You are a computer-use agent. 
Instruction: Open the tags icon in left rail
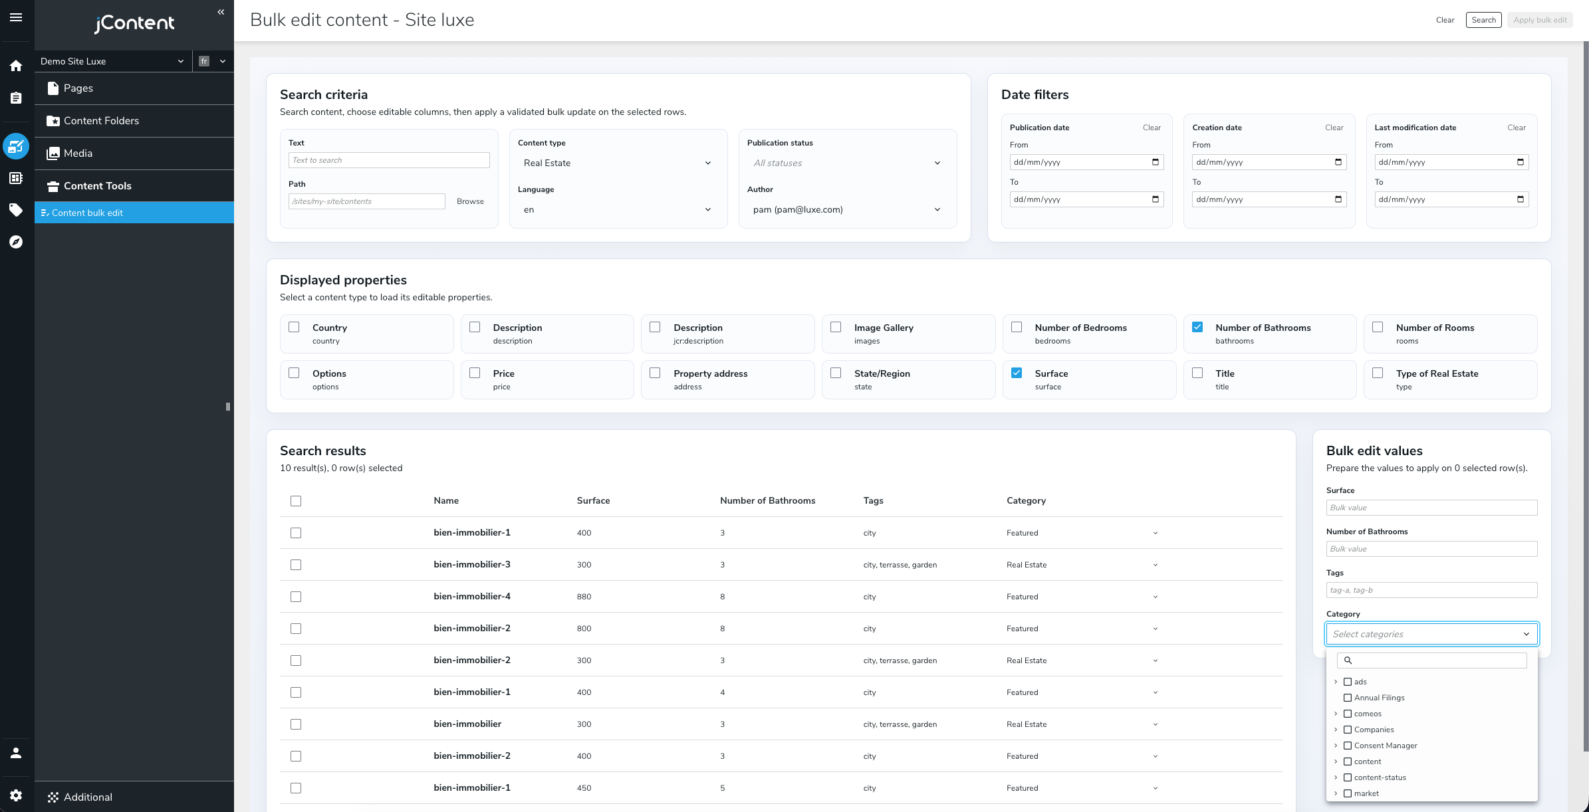(x=16, y=210)
